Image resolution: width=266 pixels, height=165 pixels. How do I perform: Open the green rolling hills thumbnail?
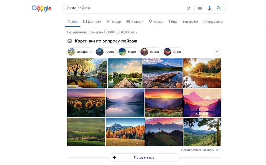[x=86, y=132]
